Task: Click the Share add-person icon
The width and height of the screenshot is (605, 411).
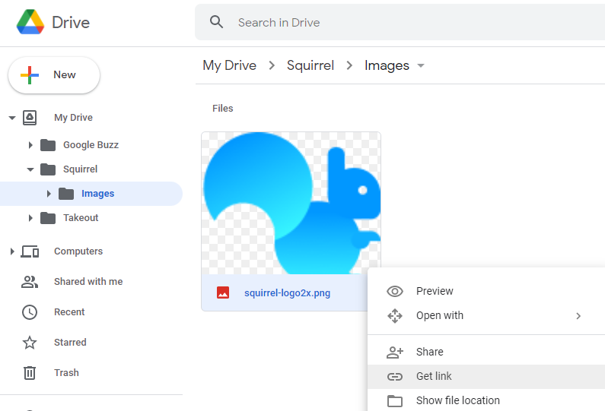Action: pyautogui.click(x=395, y=352)
